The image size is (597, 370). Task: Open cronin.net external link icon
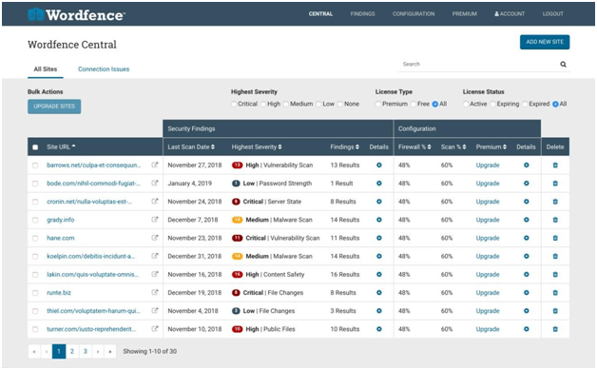pyautogui.click(x=155, y=202)
